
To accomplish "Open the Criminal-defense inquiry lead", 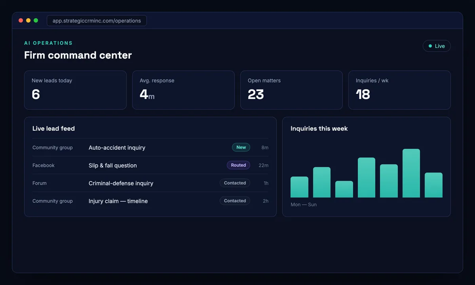I will pos(150,183).
